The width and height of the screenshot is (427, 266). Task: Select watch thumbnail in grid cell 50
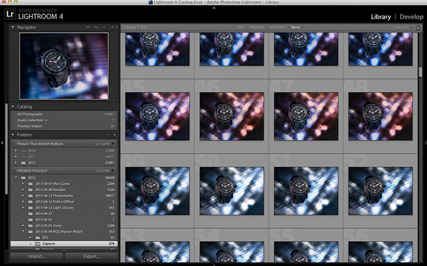point(232,191)
